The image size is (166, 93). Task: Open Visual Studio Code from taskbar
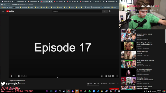tap(98, 91)
